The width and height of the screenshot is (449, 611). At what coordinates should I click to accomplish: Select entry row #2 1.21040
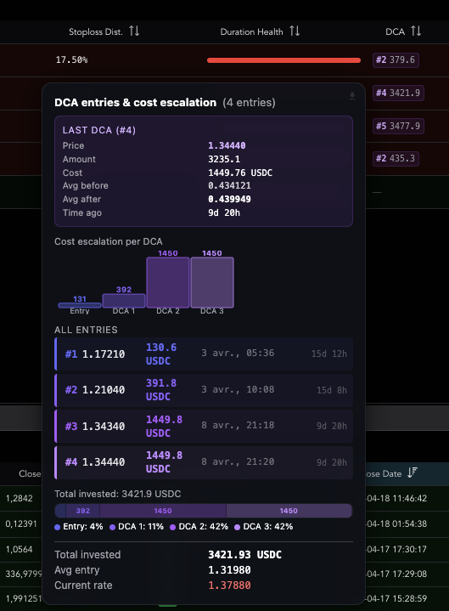[204, 390]
